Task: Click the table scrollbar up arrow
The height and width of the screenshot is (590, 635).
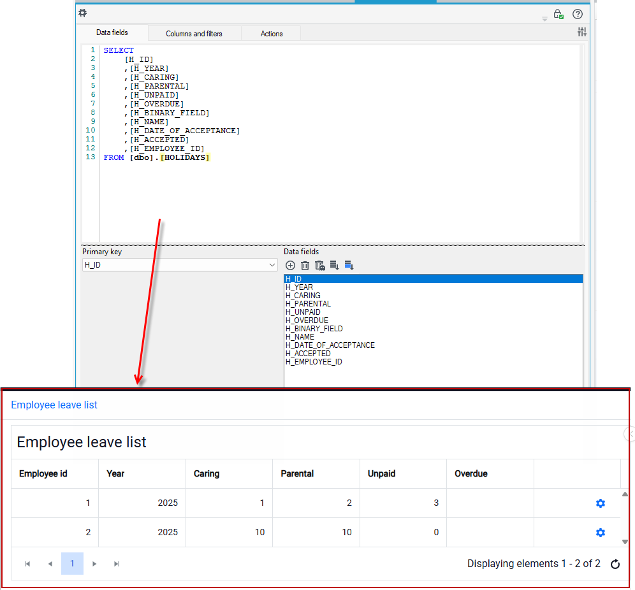Action: coord(625,494)
